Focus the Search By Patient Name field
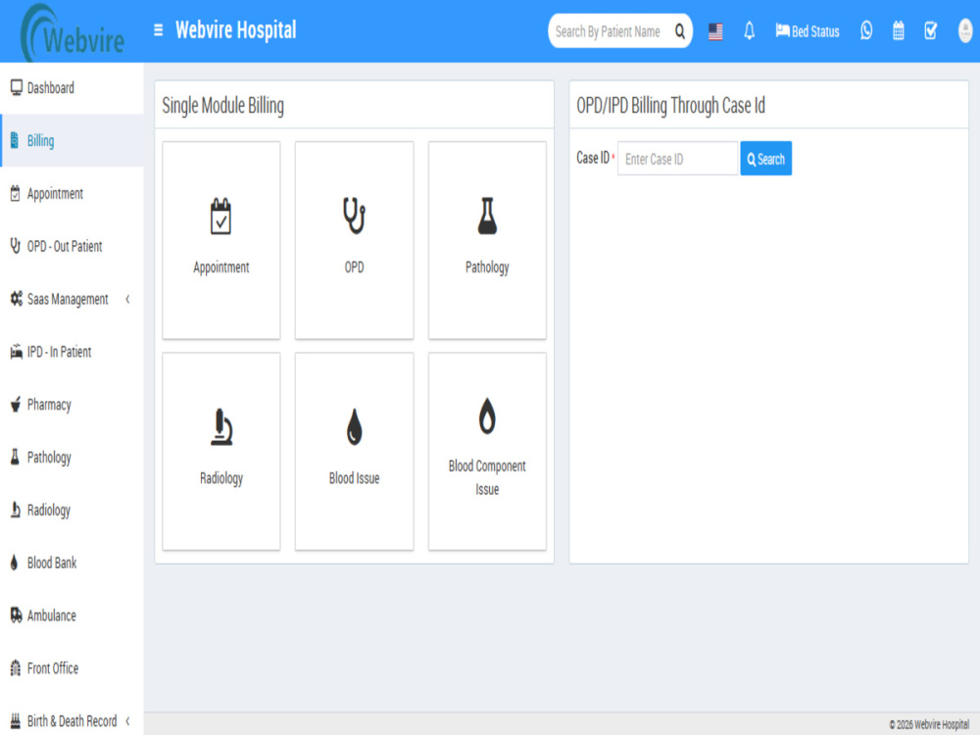 coord(610,31)
